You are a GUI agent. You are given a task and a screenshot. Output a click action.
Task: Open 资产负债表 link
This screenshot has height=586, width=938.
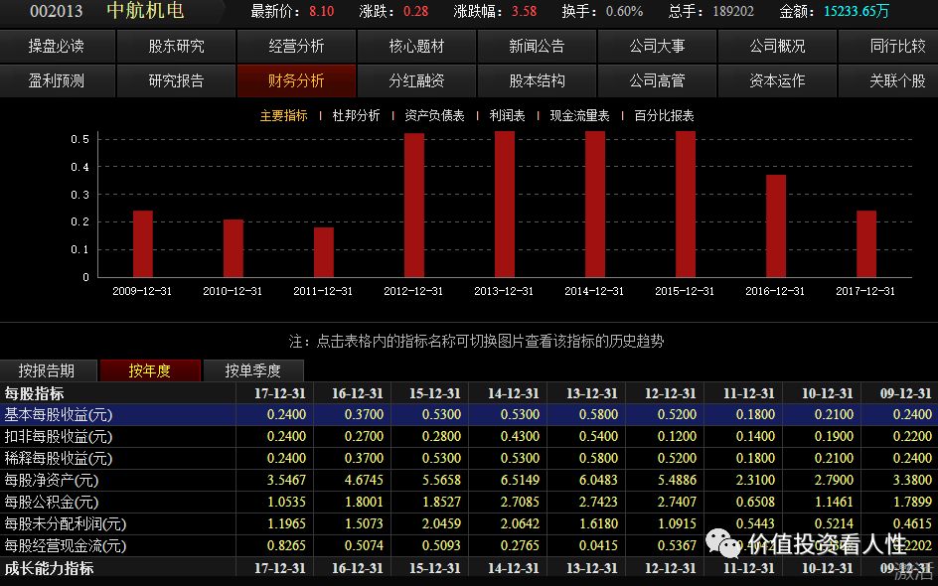pyautogui.click(x=434, y=115)
